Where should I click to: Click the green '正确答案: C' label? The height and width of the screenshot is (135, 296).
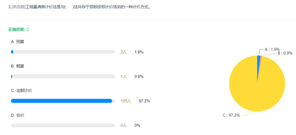point(19,30)
